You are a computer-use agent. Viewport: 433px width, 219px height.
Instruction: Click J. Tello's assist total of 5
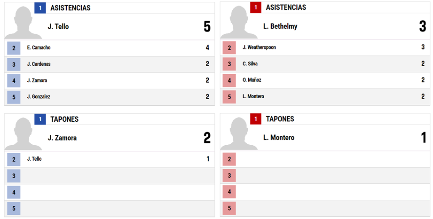point(207,27)
